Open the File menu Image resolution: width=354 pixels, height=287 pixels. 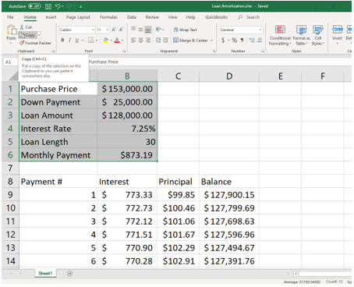(x=10, y=17)
